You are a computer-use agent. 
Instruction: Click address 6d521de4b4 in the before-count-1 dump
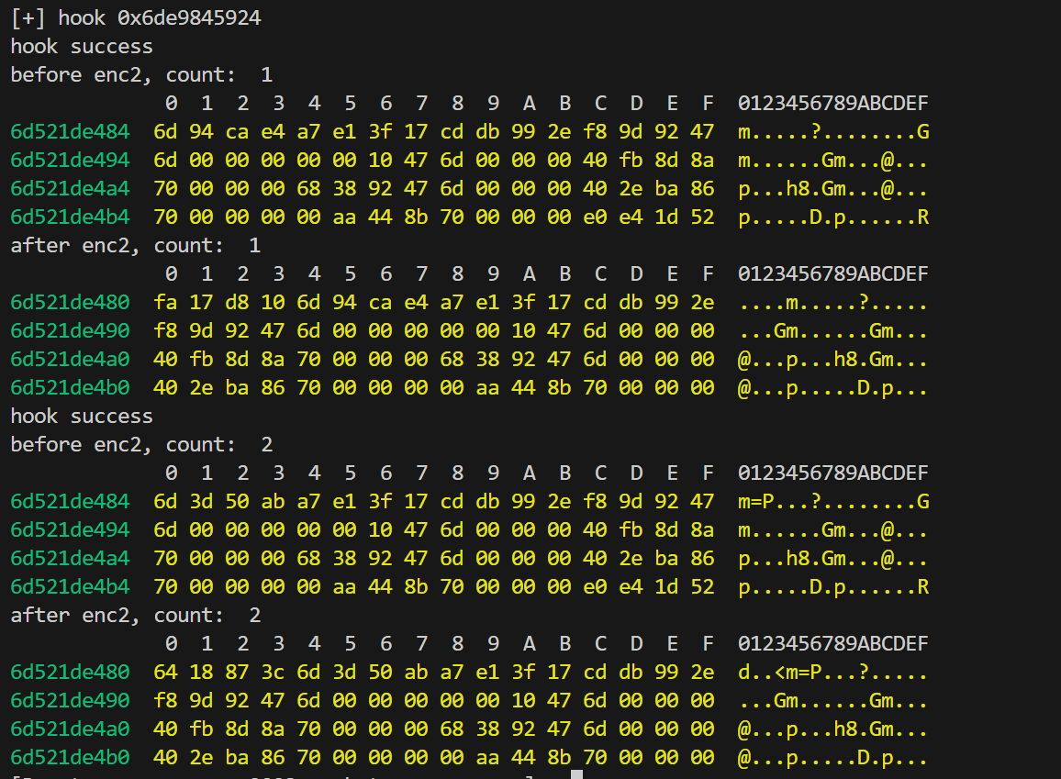(x=70, y=217)
